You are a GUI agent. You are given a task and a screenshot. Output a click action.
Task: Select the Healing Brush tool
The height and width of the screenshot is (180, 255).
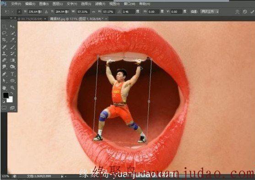click(x=5, y=47)
